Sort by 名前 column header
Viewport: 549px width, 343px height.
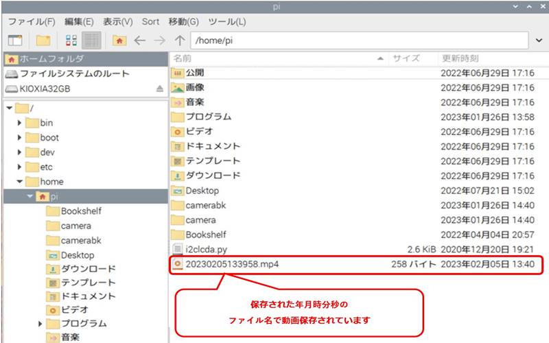(x=279, y=58)
